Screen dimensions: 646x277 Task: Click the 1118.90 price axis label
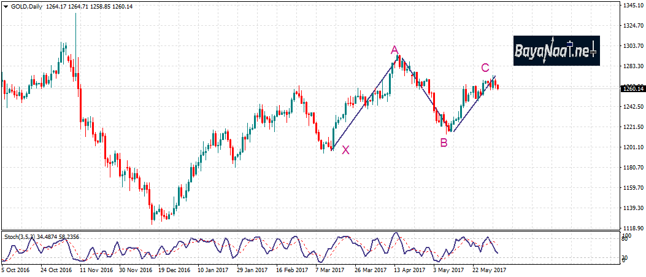coord(633,227)
